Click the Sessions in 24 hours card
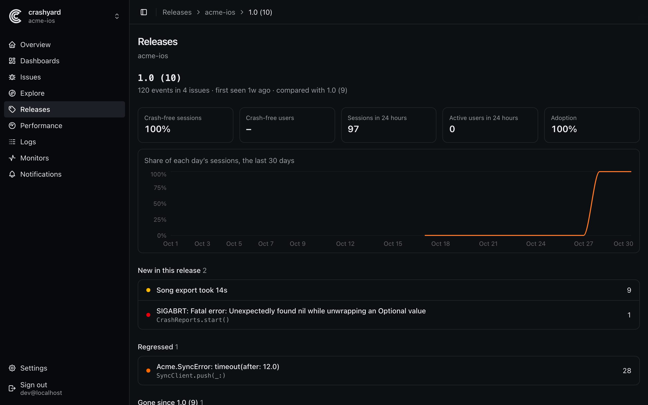 (x=389, y=125)
